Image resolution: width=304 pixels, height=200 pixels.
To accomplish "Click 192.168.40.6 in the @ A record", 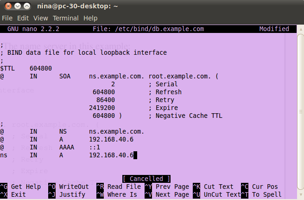I will coord(111,139).
